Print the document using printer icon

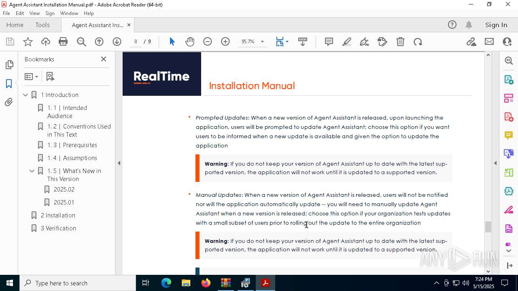click(63, 42)
